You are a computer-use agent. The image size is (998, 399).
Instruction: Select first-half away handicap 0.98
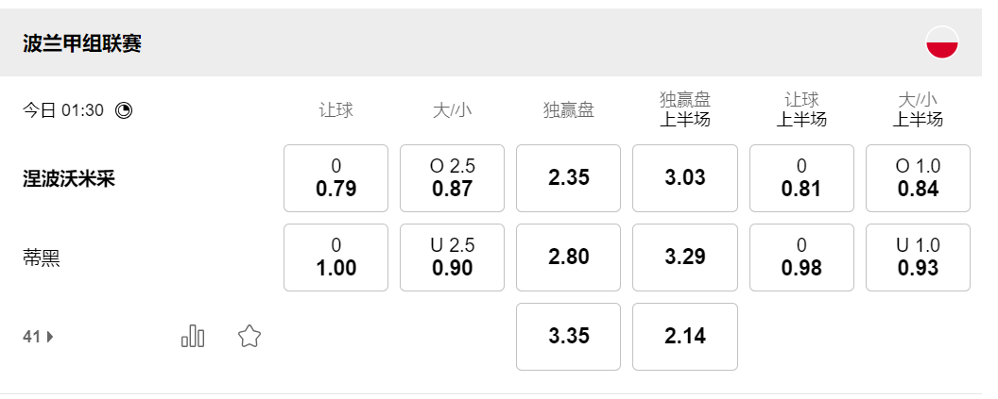click(801, 258)
